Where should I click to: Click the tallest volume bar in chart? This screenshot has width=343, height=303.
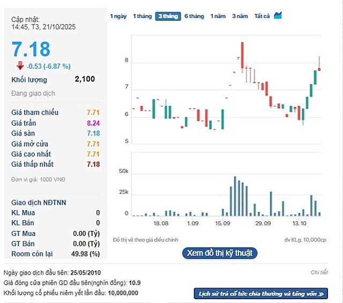click(235, 196)
